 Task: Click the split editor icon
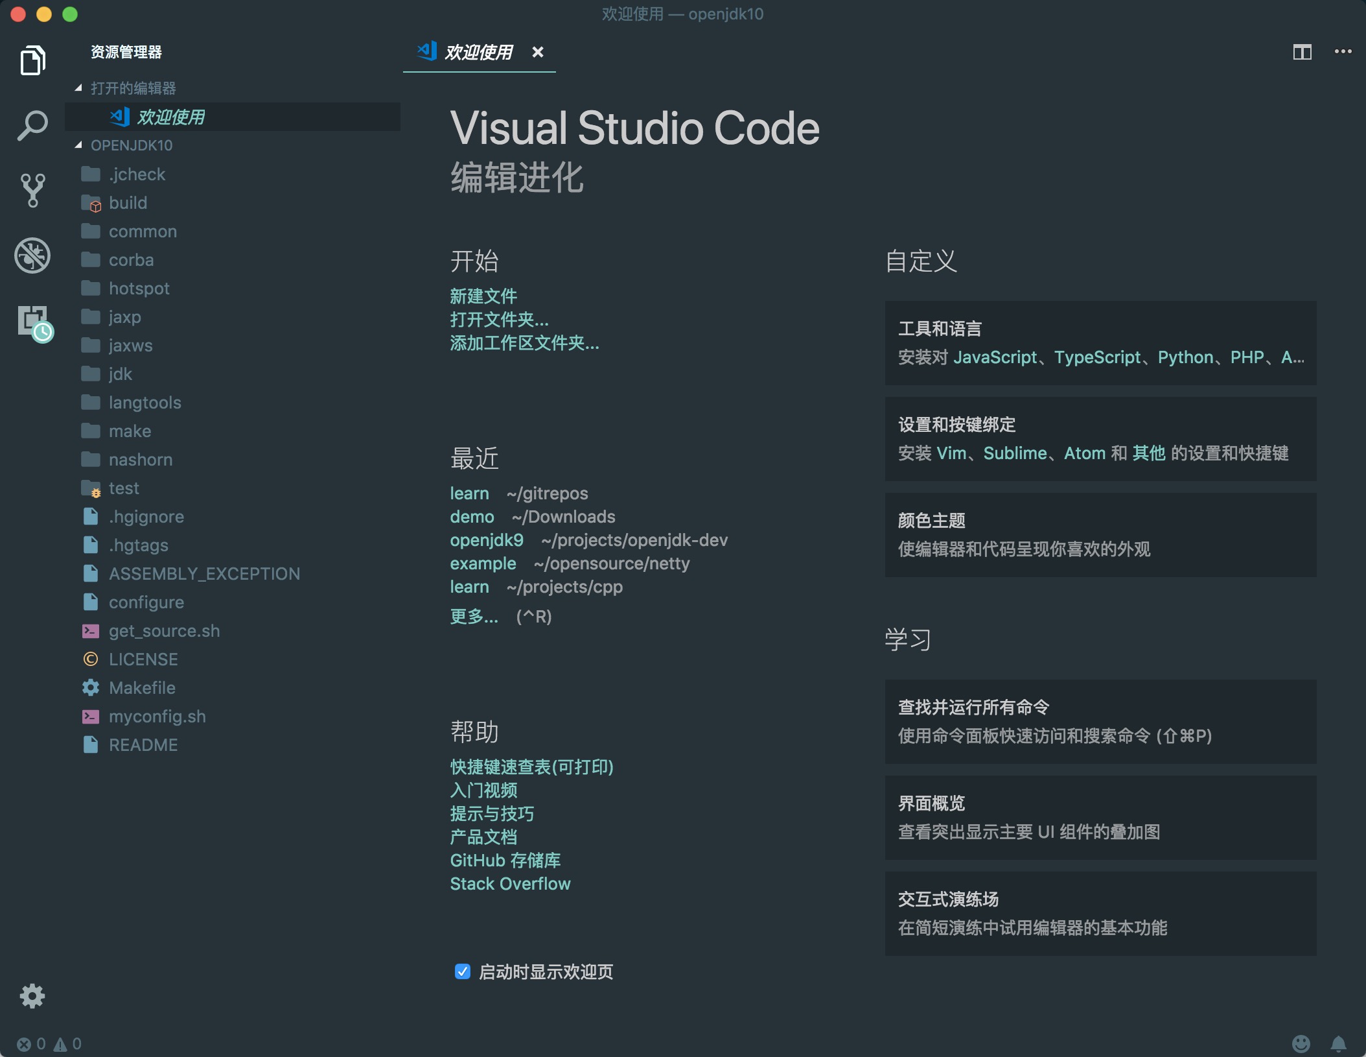(1302, 52)
